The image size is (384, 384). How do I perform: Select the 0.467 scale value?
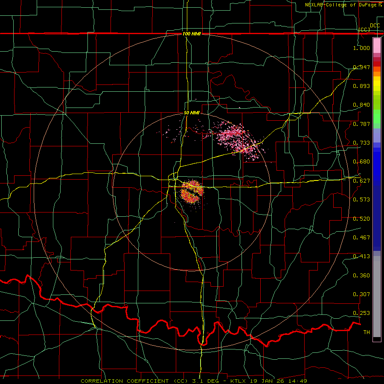click(361, 237)
